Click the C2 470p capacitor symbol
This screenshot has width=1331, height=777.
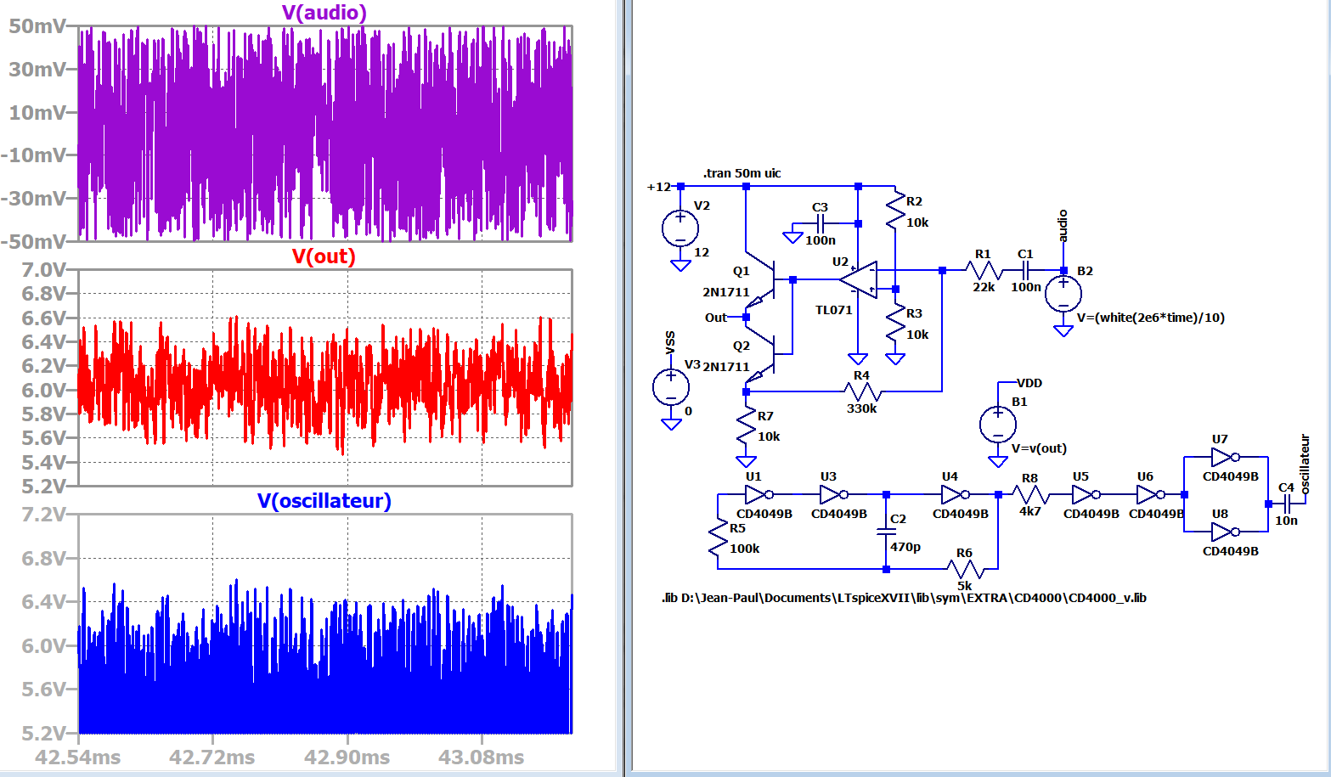886,531
